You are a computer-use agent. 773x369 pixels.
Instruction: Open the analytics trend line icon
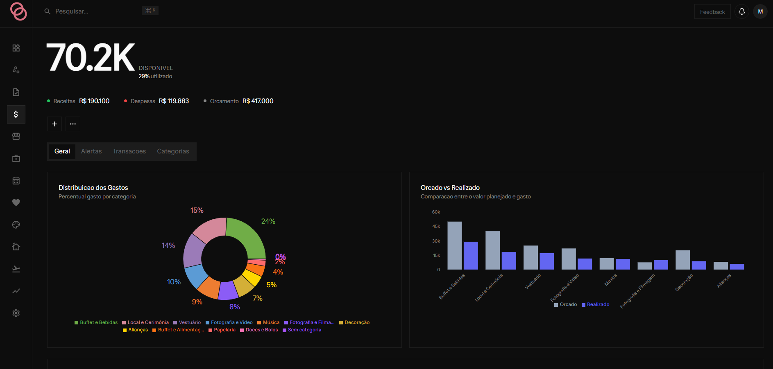(x=16, y=291)
